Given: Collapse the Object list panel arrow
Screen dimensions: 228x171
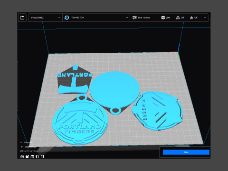Looking at the screenshot, I should tap(21, 142).
